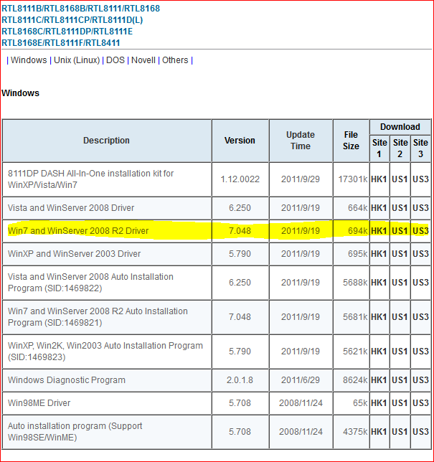Download WinXP and WinServer 2003 Driver from US3
The width and height of the screenshot is (434, 462).
(x=420, y=254)
